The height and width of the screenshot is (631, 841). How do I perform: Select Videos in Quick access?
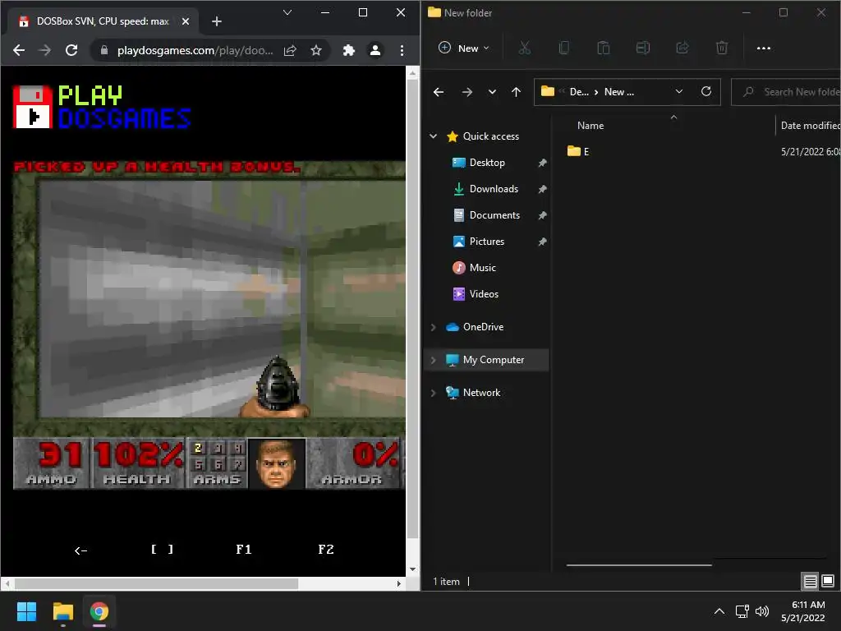tap(484, 294)
